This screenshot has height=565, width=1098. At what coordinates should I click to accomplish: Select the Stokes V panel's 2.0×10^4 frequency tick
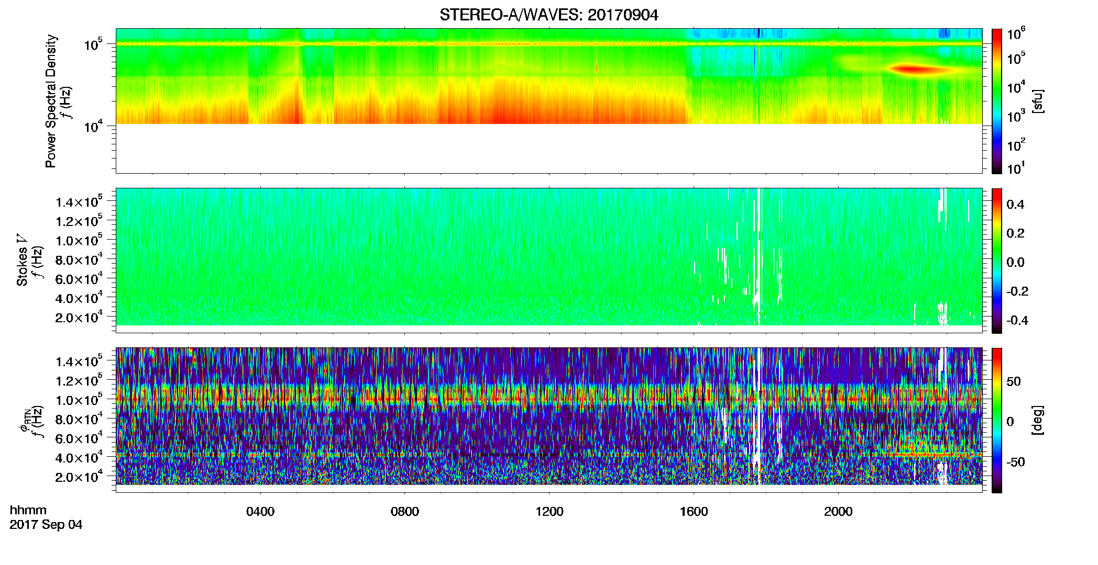pos(79,318)
